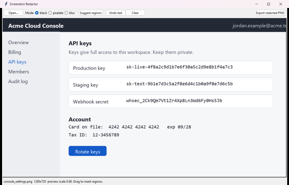
Task: Click the Webhook secret value whsec_2Ck9Qm7V...
Action: pyautogui.click(x=174, y=101)
